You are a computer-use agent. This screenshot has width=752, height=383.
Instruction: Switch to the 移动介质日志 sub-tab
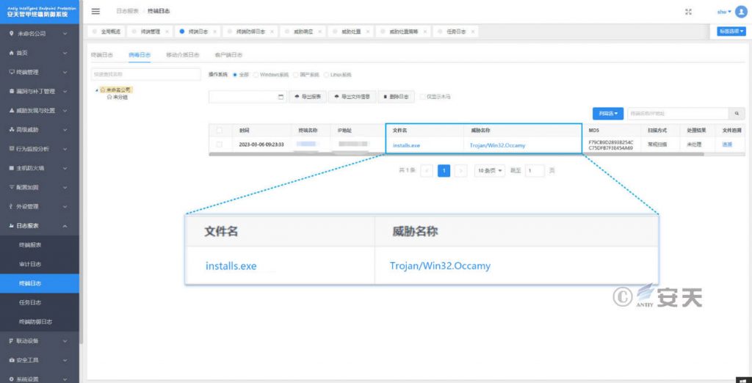pyautogui.click(x=183, y=55)
